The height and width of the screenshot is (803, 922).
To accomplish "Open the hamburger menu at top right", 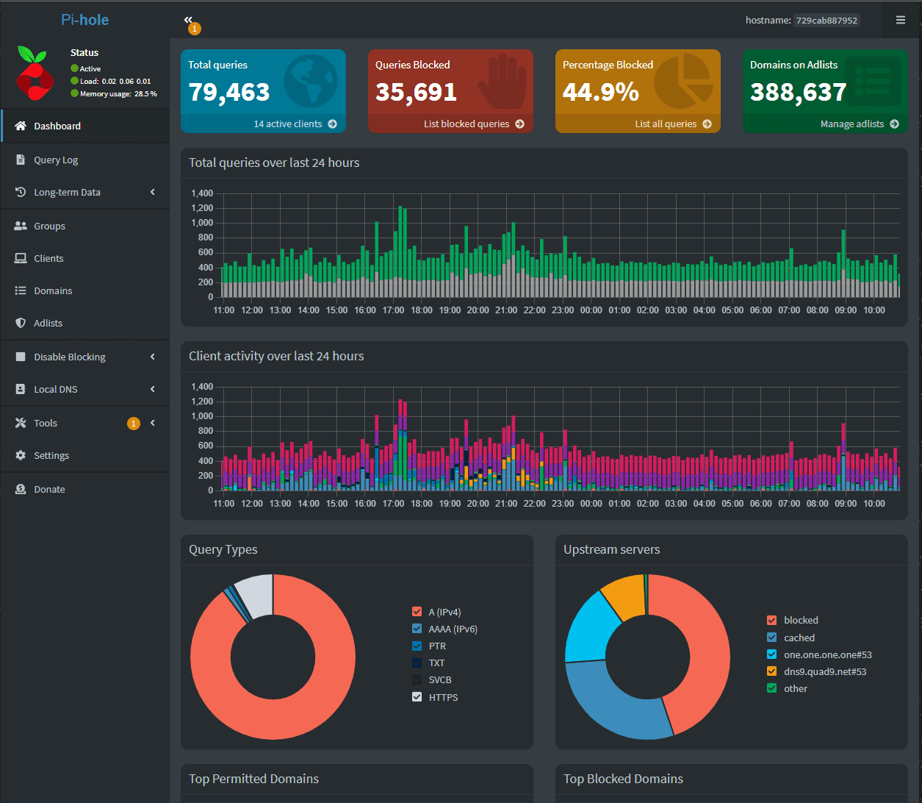I will pos(900,20).
